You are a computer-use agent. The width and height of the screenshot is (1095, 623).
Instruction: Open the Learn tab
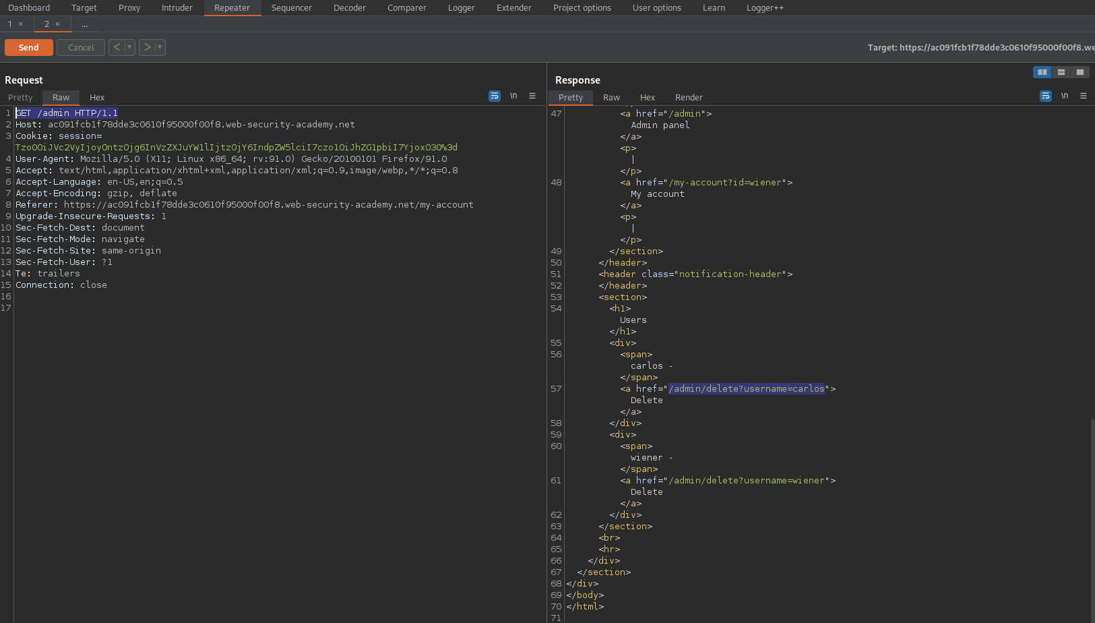714,8
